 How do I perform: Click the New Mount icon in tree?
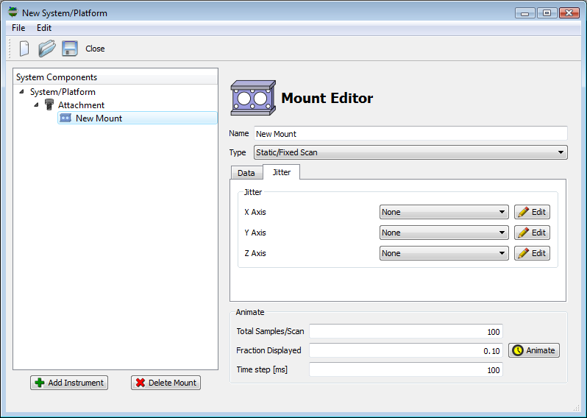[x=65, y=118]
